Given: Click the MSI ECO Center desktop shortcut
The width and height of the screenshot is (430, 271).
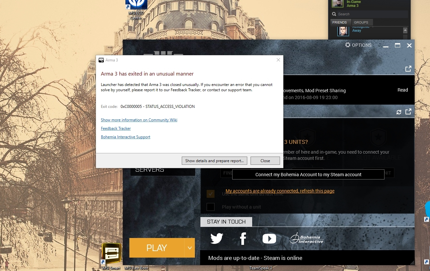Looking at the screenshot, I should (x=136, y=10).
